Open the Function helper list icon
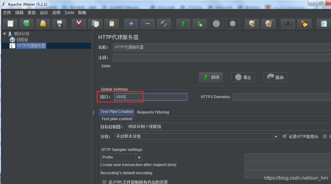The image size is (331, 184). tap(324, 24)
